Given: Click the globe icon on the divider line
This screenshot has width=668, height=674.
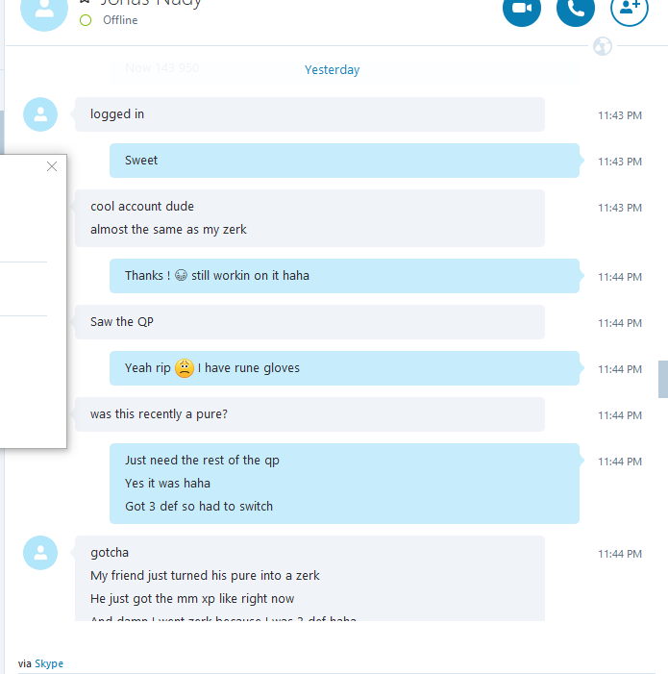Looking at the screenshot, I should [603, 46].
